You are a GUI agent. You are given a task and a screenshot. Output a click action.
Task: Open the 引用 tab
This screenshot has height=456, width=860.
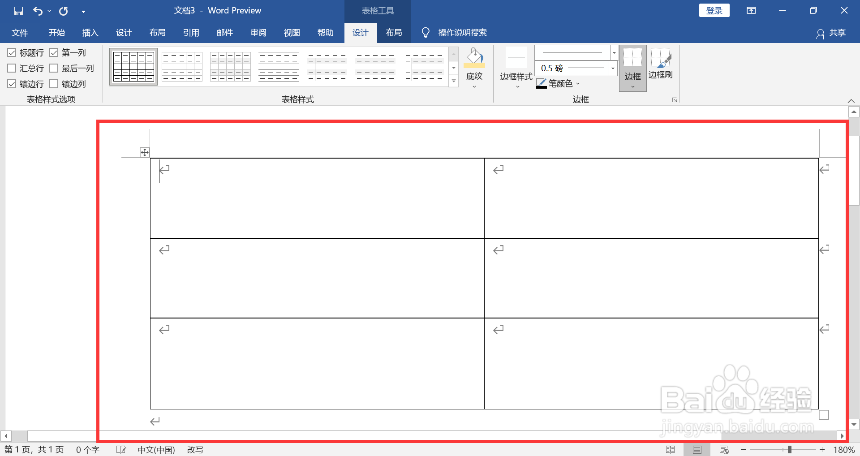pyautogui.click(x=191, y=33)
